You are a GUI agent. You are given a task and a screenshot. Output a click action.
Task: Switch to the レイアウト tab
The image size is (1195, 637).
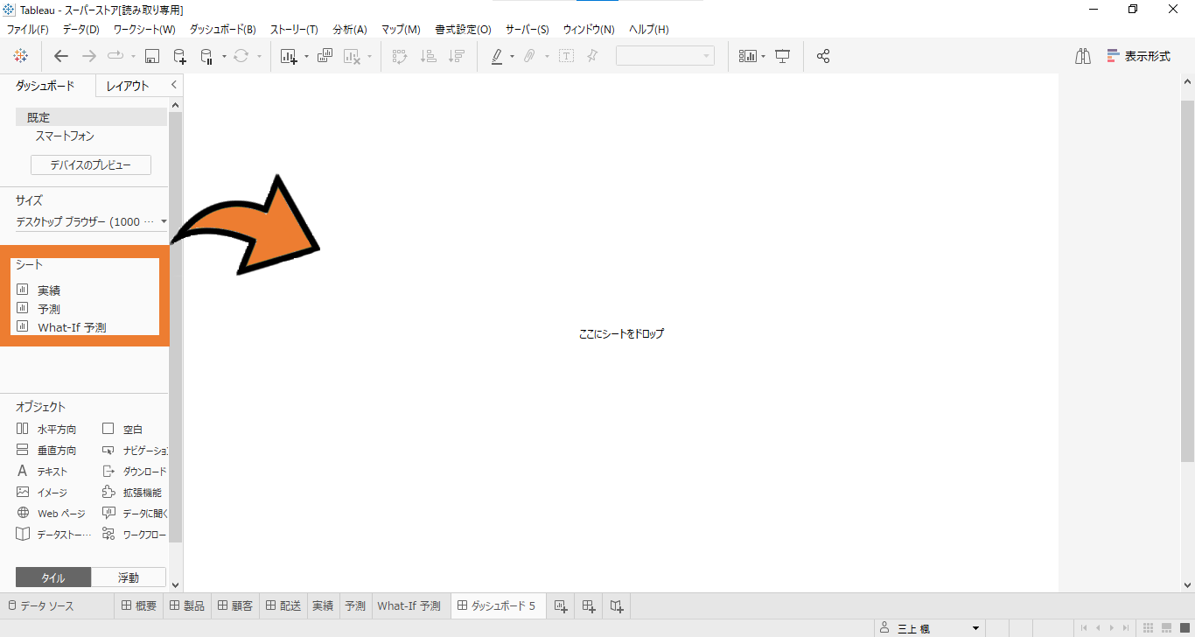point(128,86)
